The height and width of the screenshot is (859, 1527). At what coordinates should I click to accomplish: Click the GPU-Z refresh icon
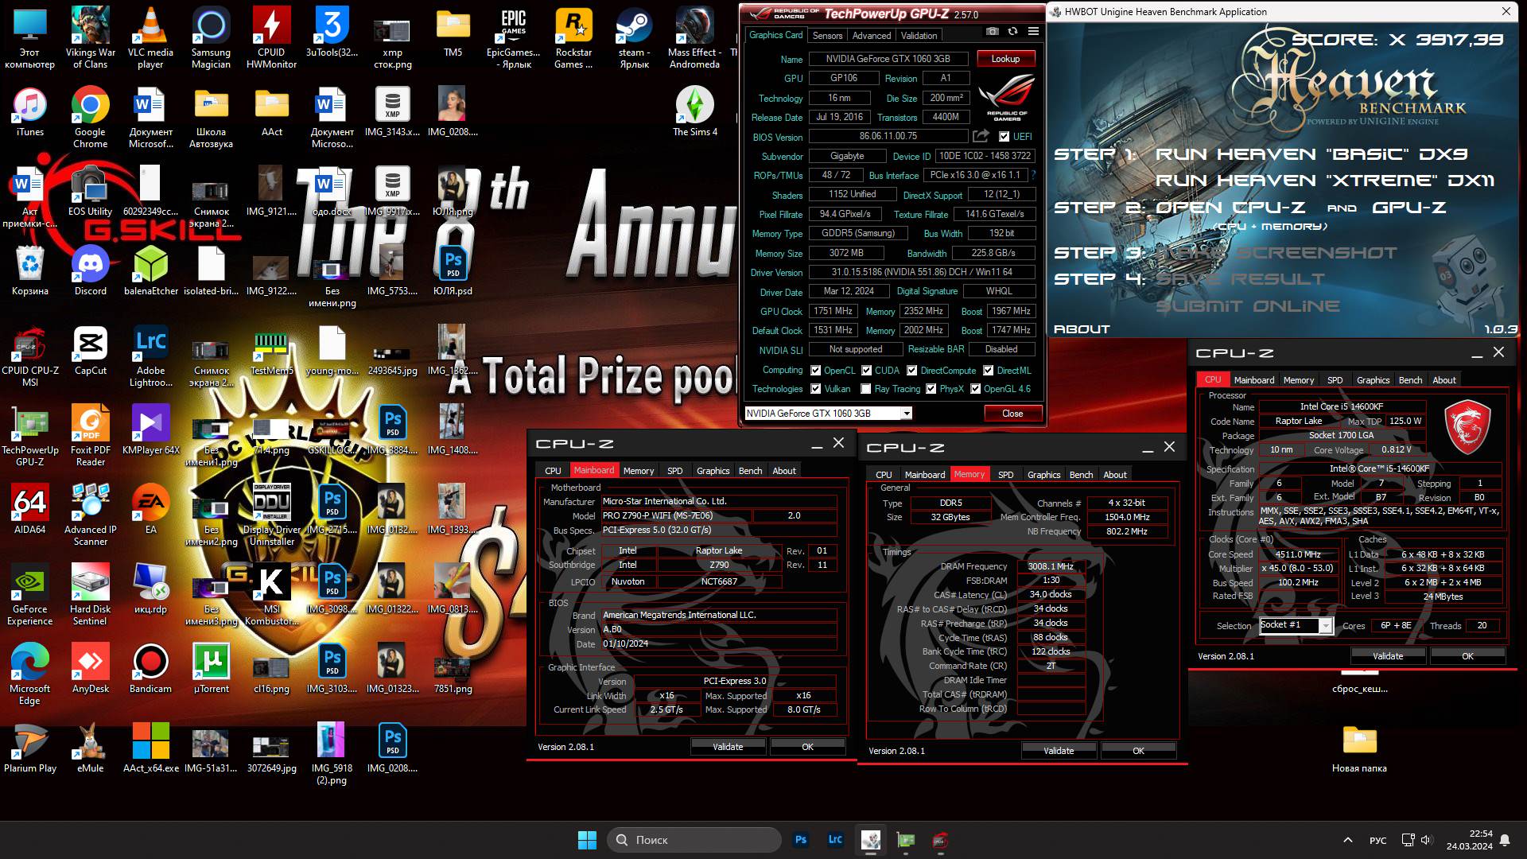(x=1012, y=32)
